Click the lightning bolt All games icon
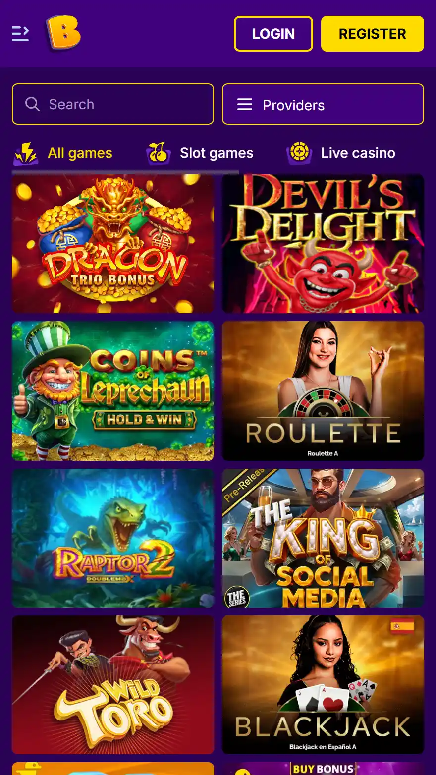Image resolution: width=436 pixels, height=775 pixels. [26, 153]
